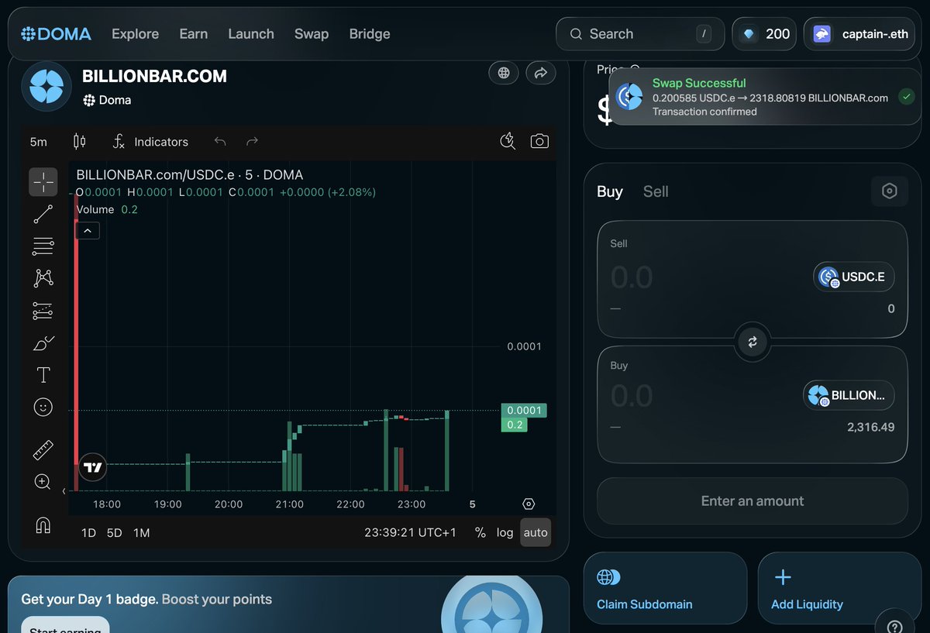This screenshot has width=930, height=633.
Task: Open the Add Liquidity card
Action: pyautogui.click(x=839, y=588)
